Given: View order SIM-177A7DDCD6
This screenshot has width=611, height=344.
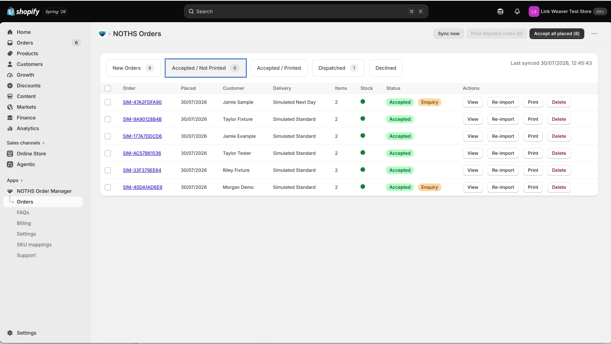Looking at the screenshot, I should point(473,136).
